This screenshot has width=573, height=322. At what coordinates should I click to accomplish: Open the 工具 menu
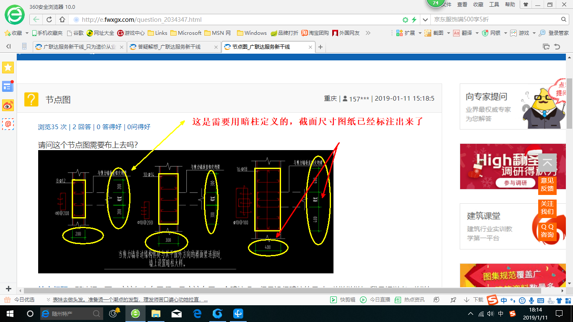click(x=494, y=4)
